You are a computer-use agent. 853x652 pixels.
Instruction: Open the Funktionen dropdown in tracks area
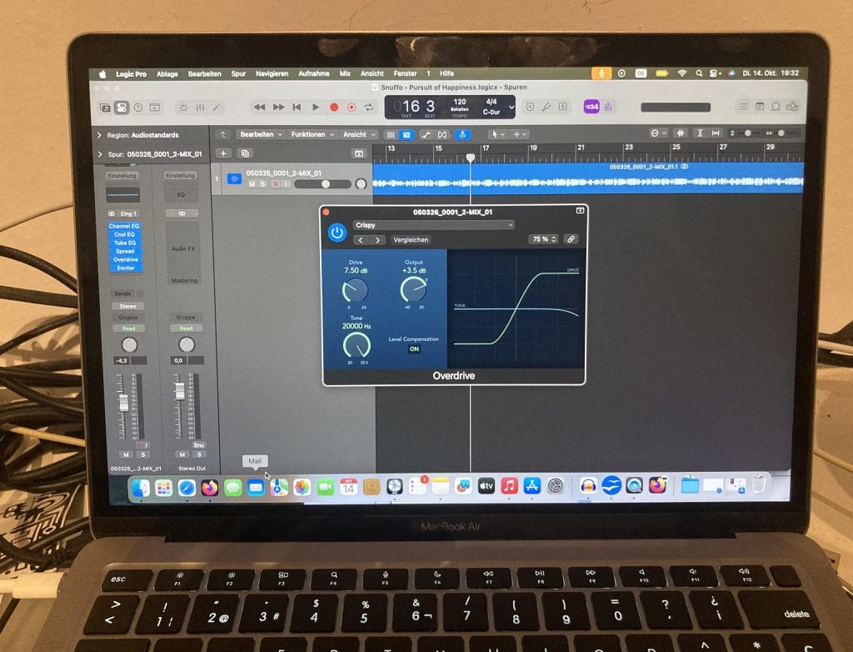pos(312,134)
